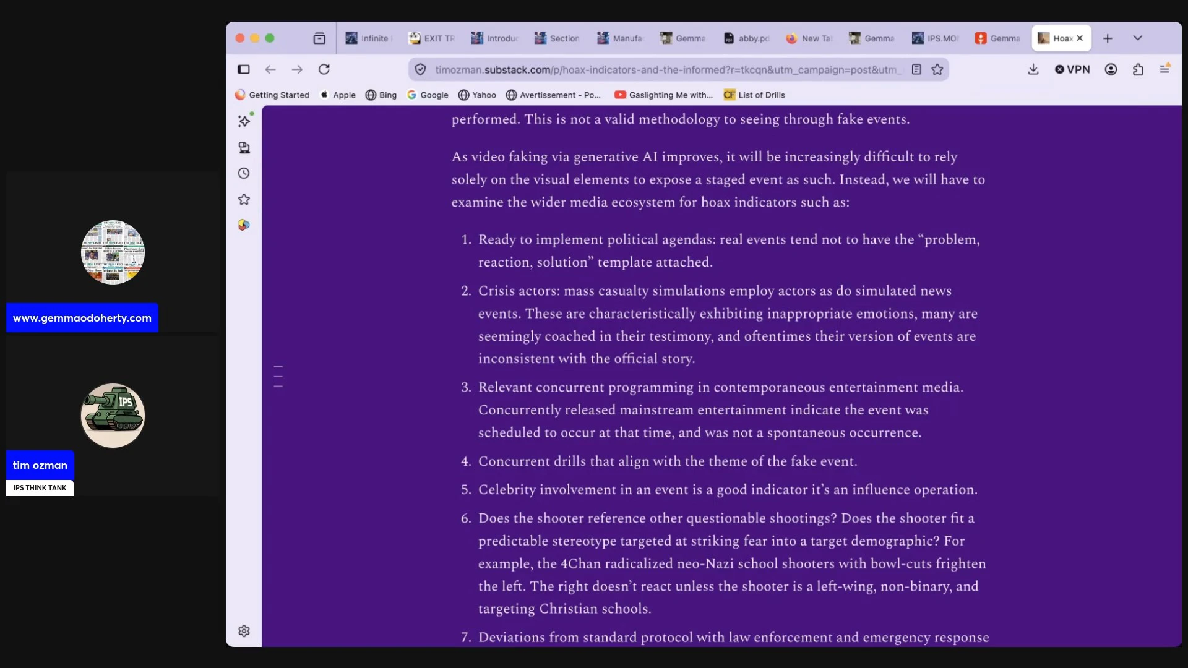1188x668 pixels.
Task: Open synced tabs in the sidebar
Action: 244,147
